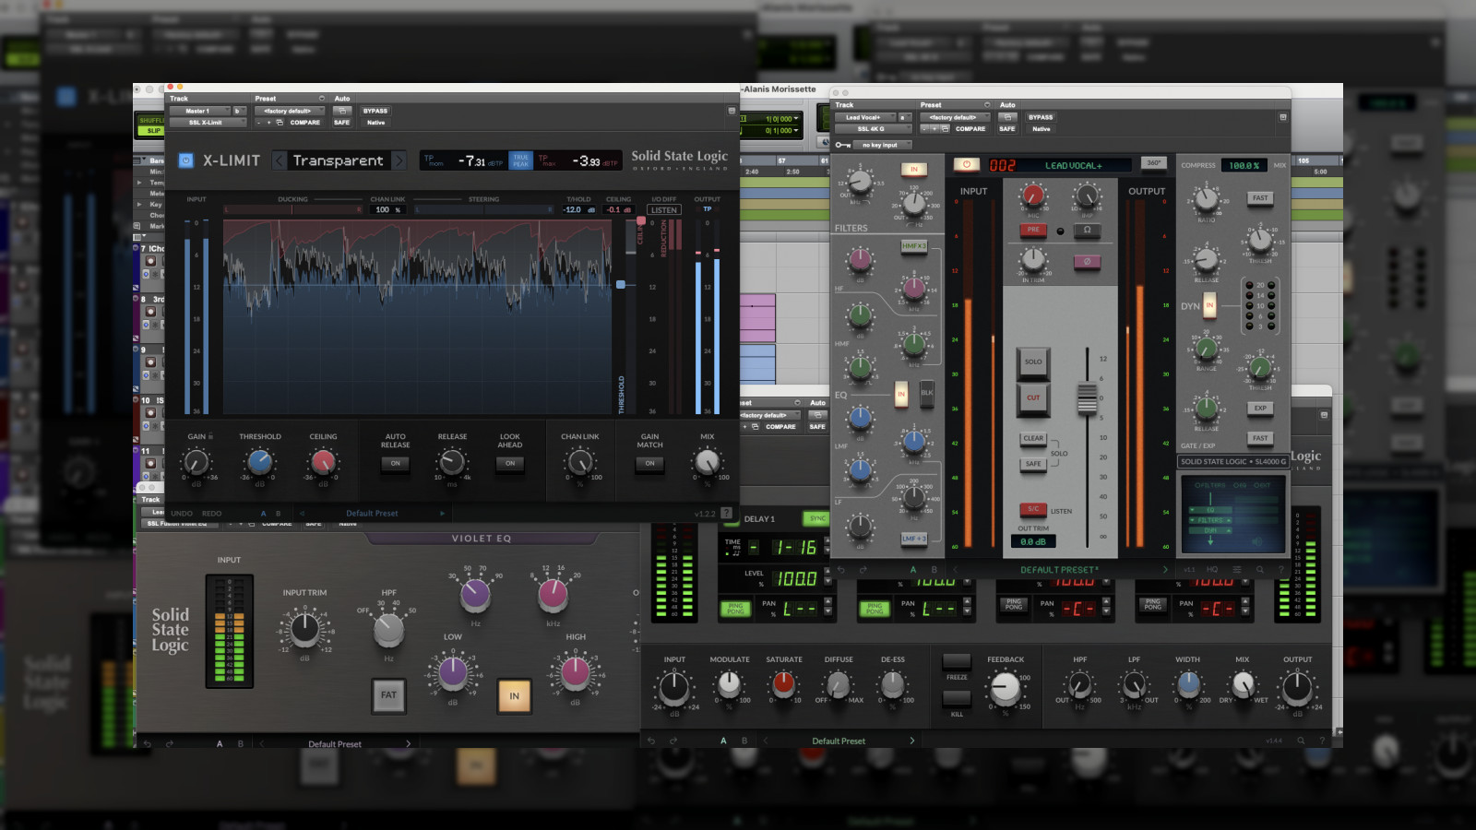Image resolution: width=1476 pixels, height=830 pixels.
Task: Click COMPARE in SSL 4K G header
Action: tap(970, 128)
